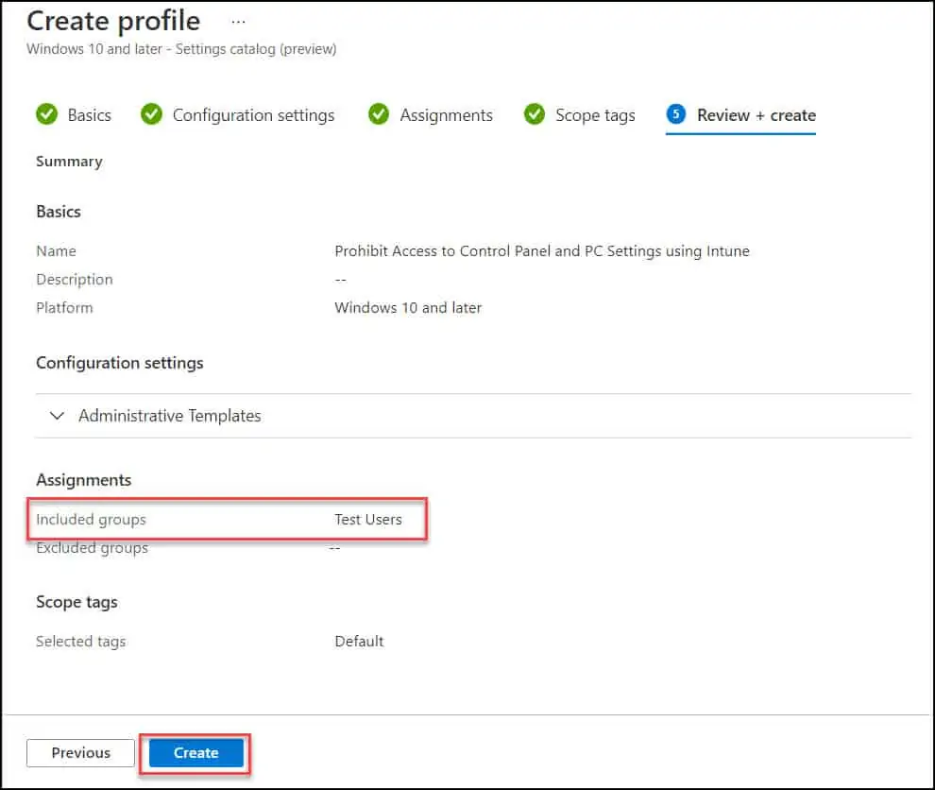Viewport: 935px width, 790px height.
Task: Click the green checkmark beside Configuration settings
Action: [151, 114]
